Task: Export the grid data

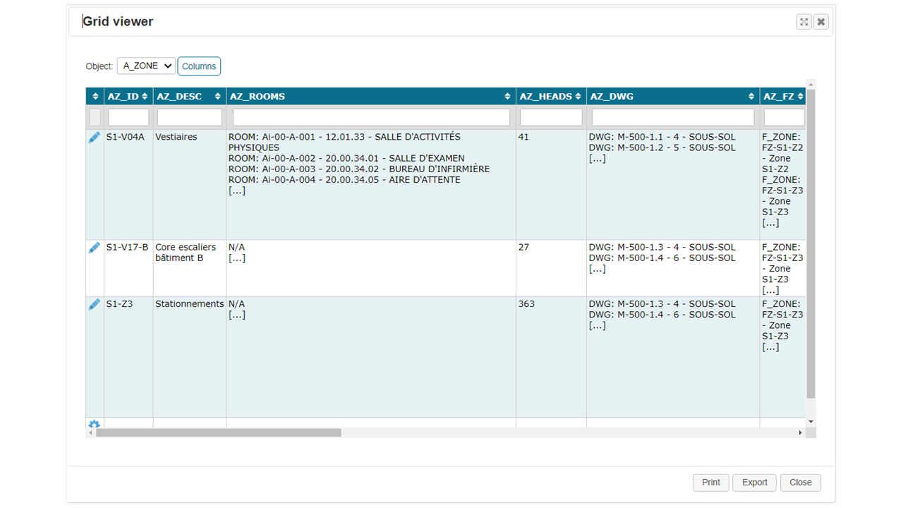Action: point(755,483)
